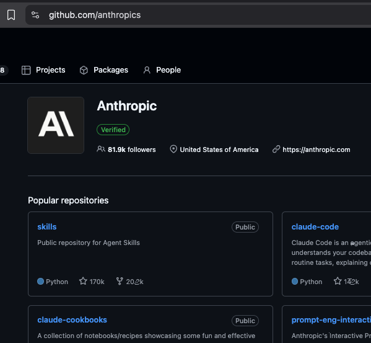This screenshot has width=371, height=343.
Task: Open the 170k stargazers count on skills
Action: point(97,282)
